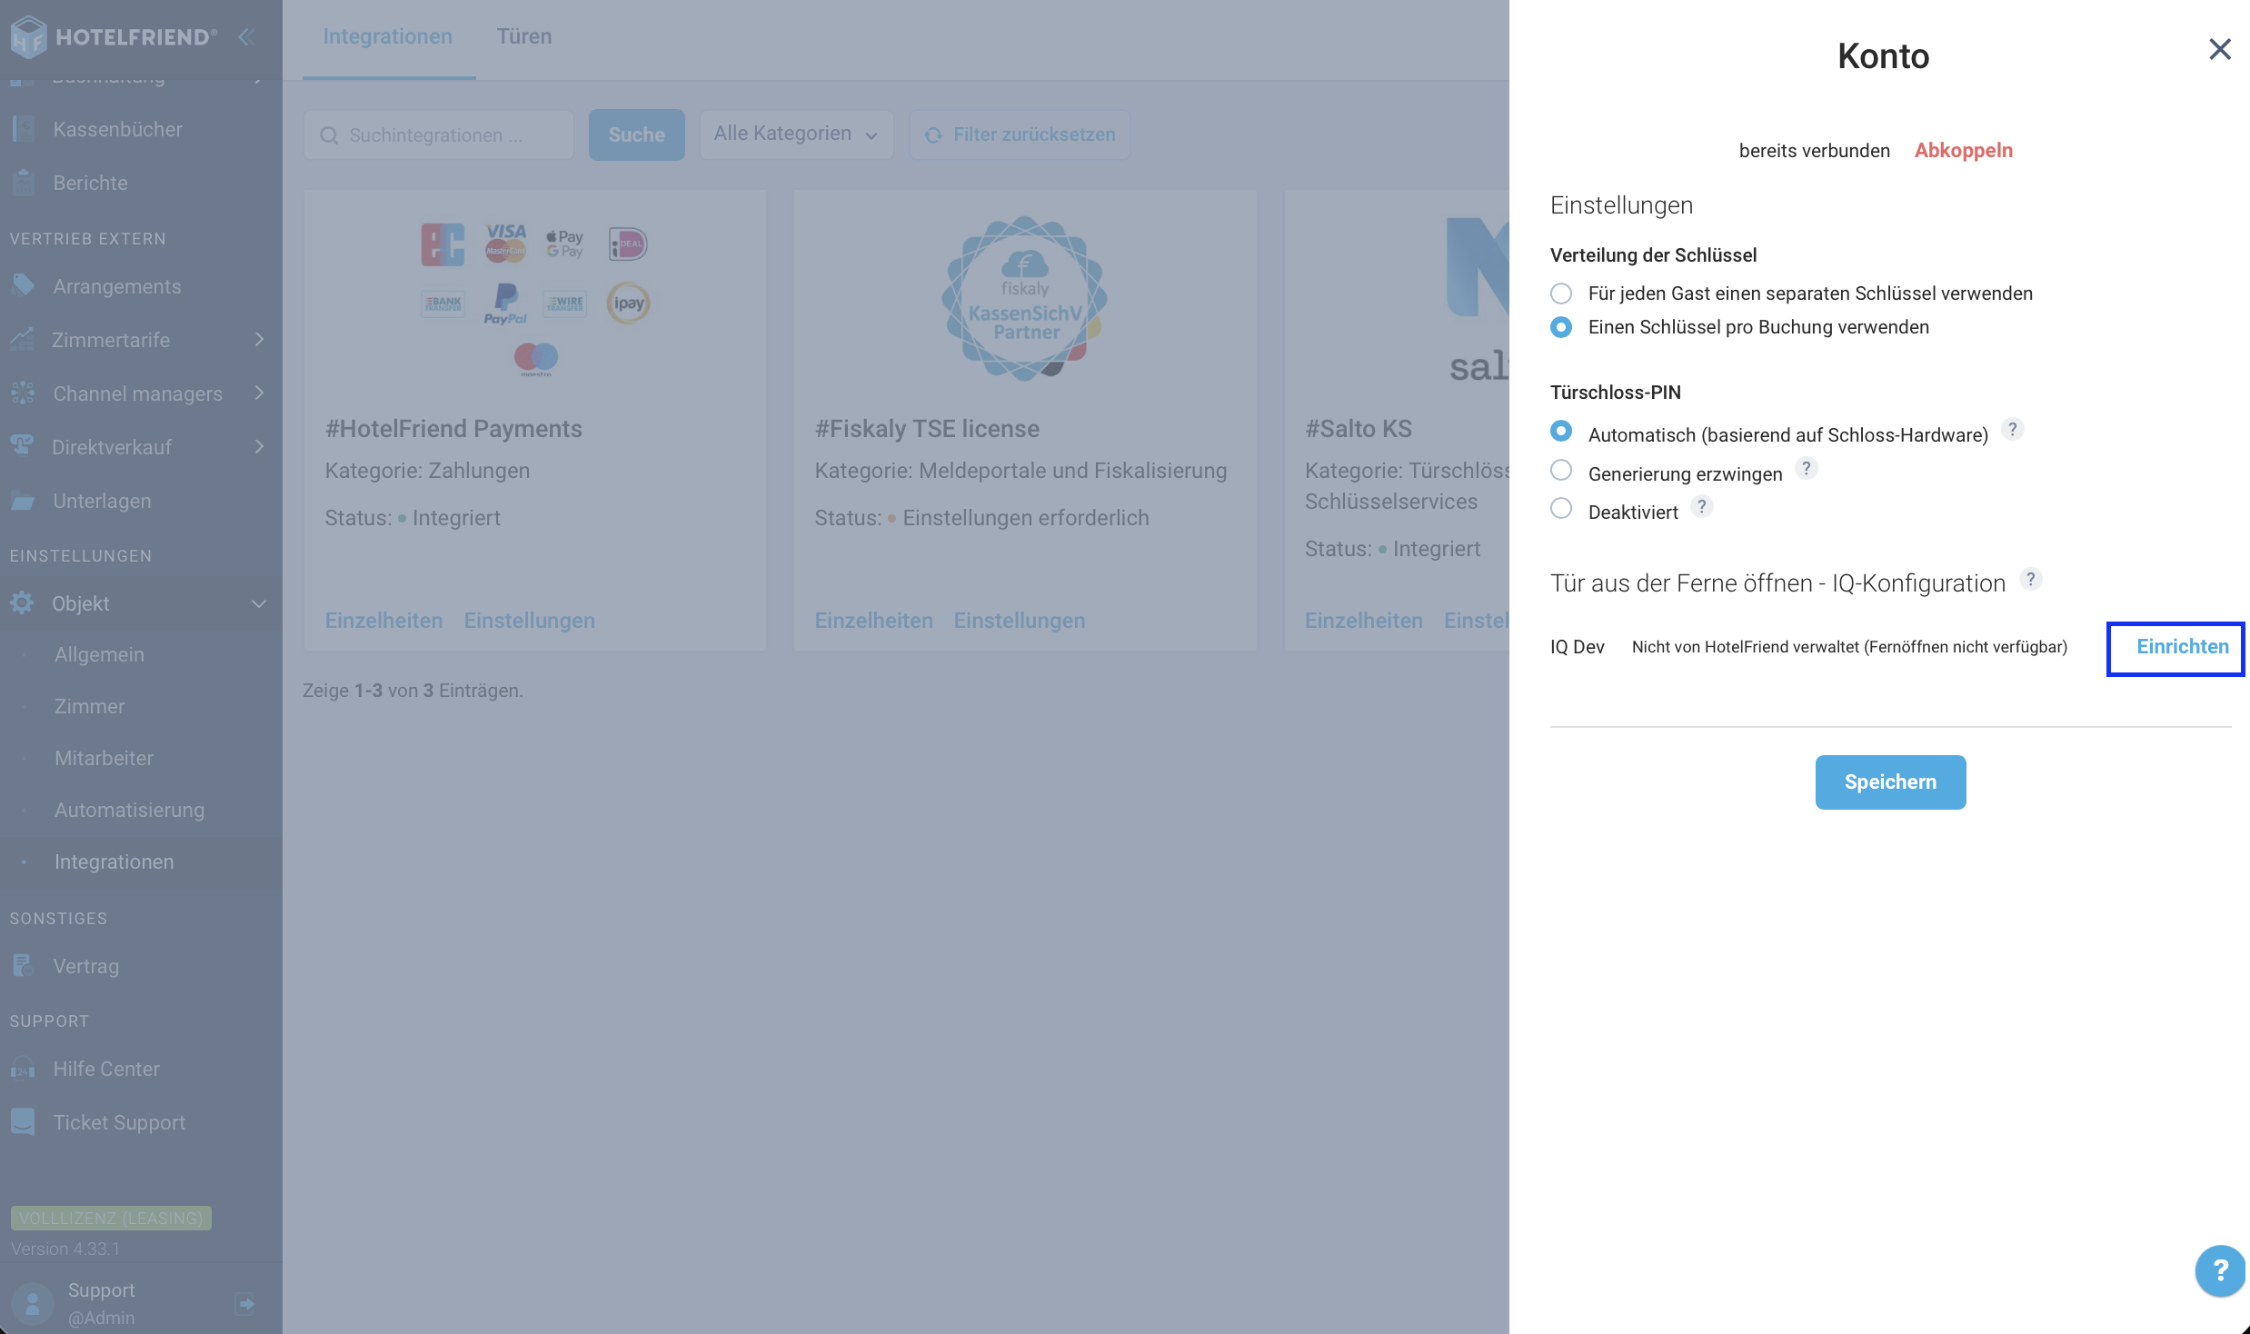Click the Berichte clipboard icon
The width and height of the screenshot is (2250, 1334).
(24, 183)
